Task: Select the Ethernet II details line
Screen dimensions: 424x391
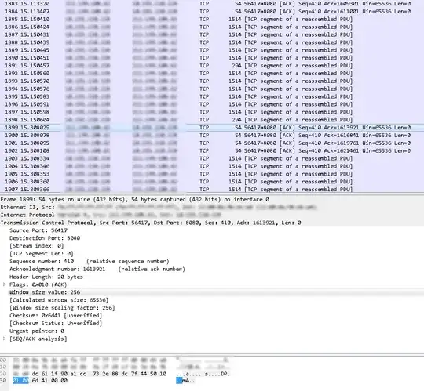Action: [212, 207]
